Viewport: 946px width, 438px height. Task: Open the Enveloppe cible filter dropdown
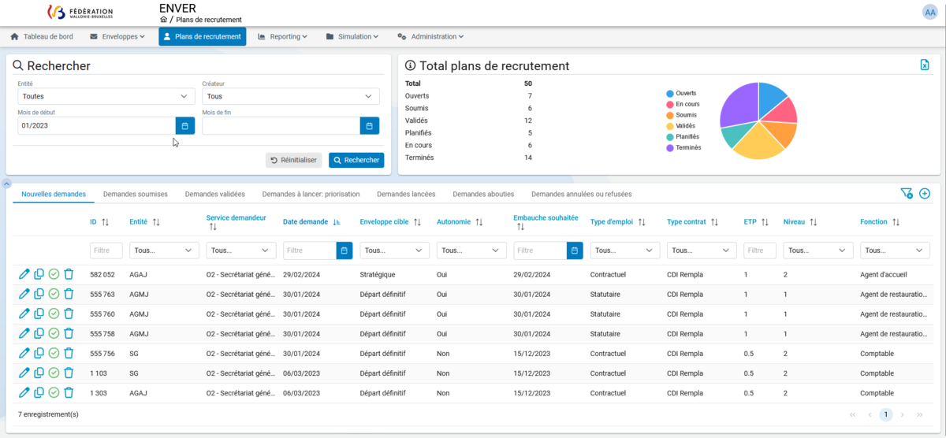coord(395,251)
